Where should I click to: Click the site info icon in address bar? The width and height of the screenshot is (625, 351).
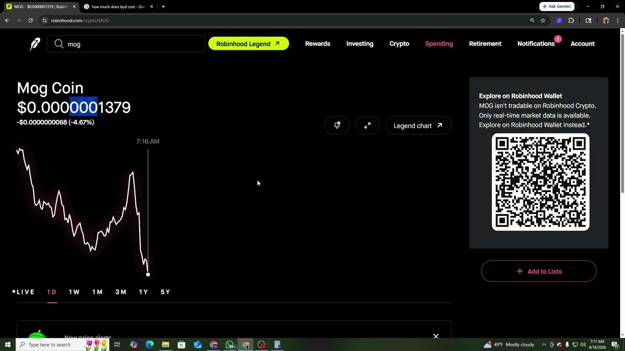44,20
